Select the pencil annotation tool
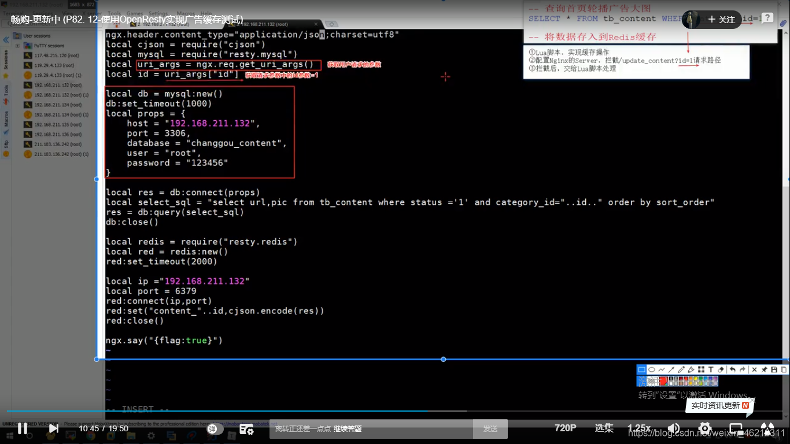The width and height of the screenshot is (790, 444). click(x=681, y=369)
